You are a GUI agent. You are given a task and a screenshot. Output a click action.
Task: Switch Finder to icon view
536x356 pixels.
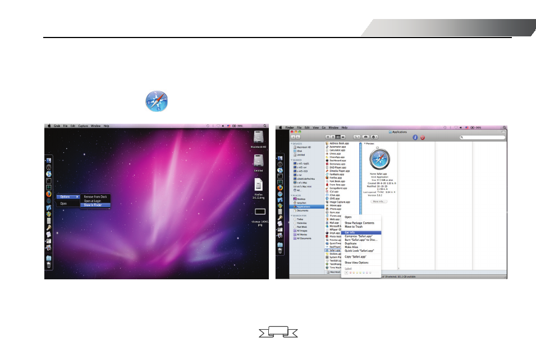tap(328, 137)
